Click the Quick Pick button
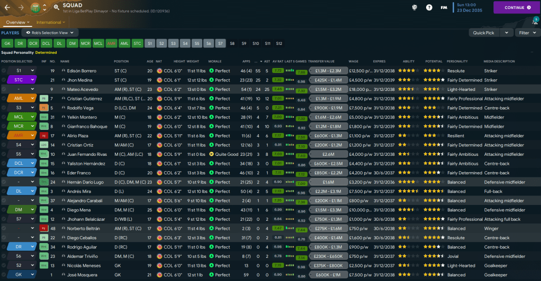 pyautogui.click(x=484, y=33)
